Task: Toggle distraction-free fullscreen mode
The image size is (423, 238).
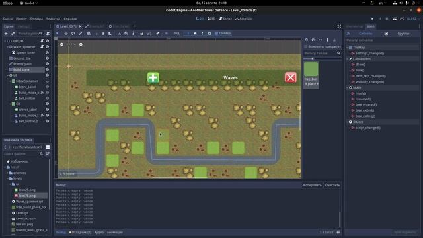Action: click(339, 26)
